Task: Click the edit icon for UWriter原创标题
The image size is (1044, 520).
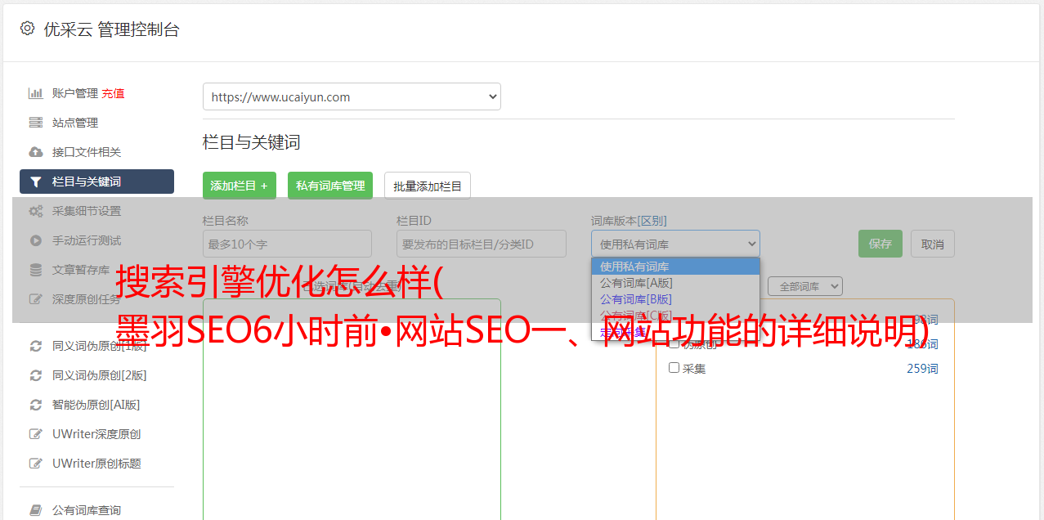Action: 36,464
